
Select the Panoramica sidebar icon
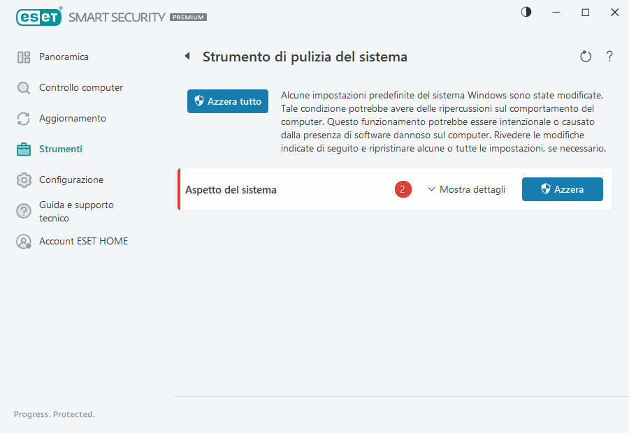[24, 57]
